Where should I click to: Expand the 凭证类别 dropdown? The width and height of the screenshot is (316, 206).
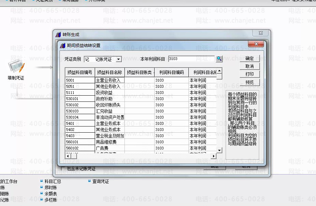coord(118,59)
